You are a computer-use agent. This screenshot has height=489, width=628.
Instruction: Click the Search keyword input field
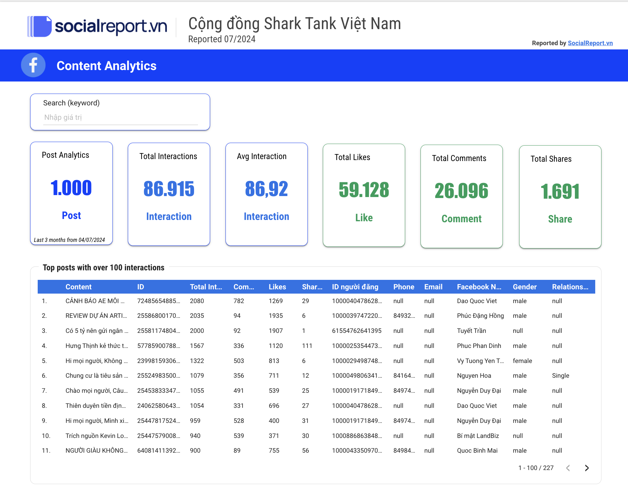[x=121, y=118]
